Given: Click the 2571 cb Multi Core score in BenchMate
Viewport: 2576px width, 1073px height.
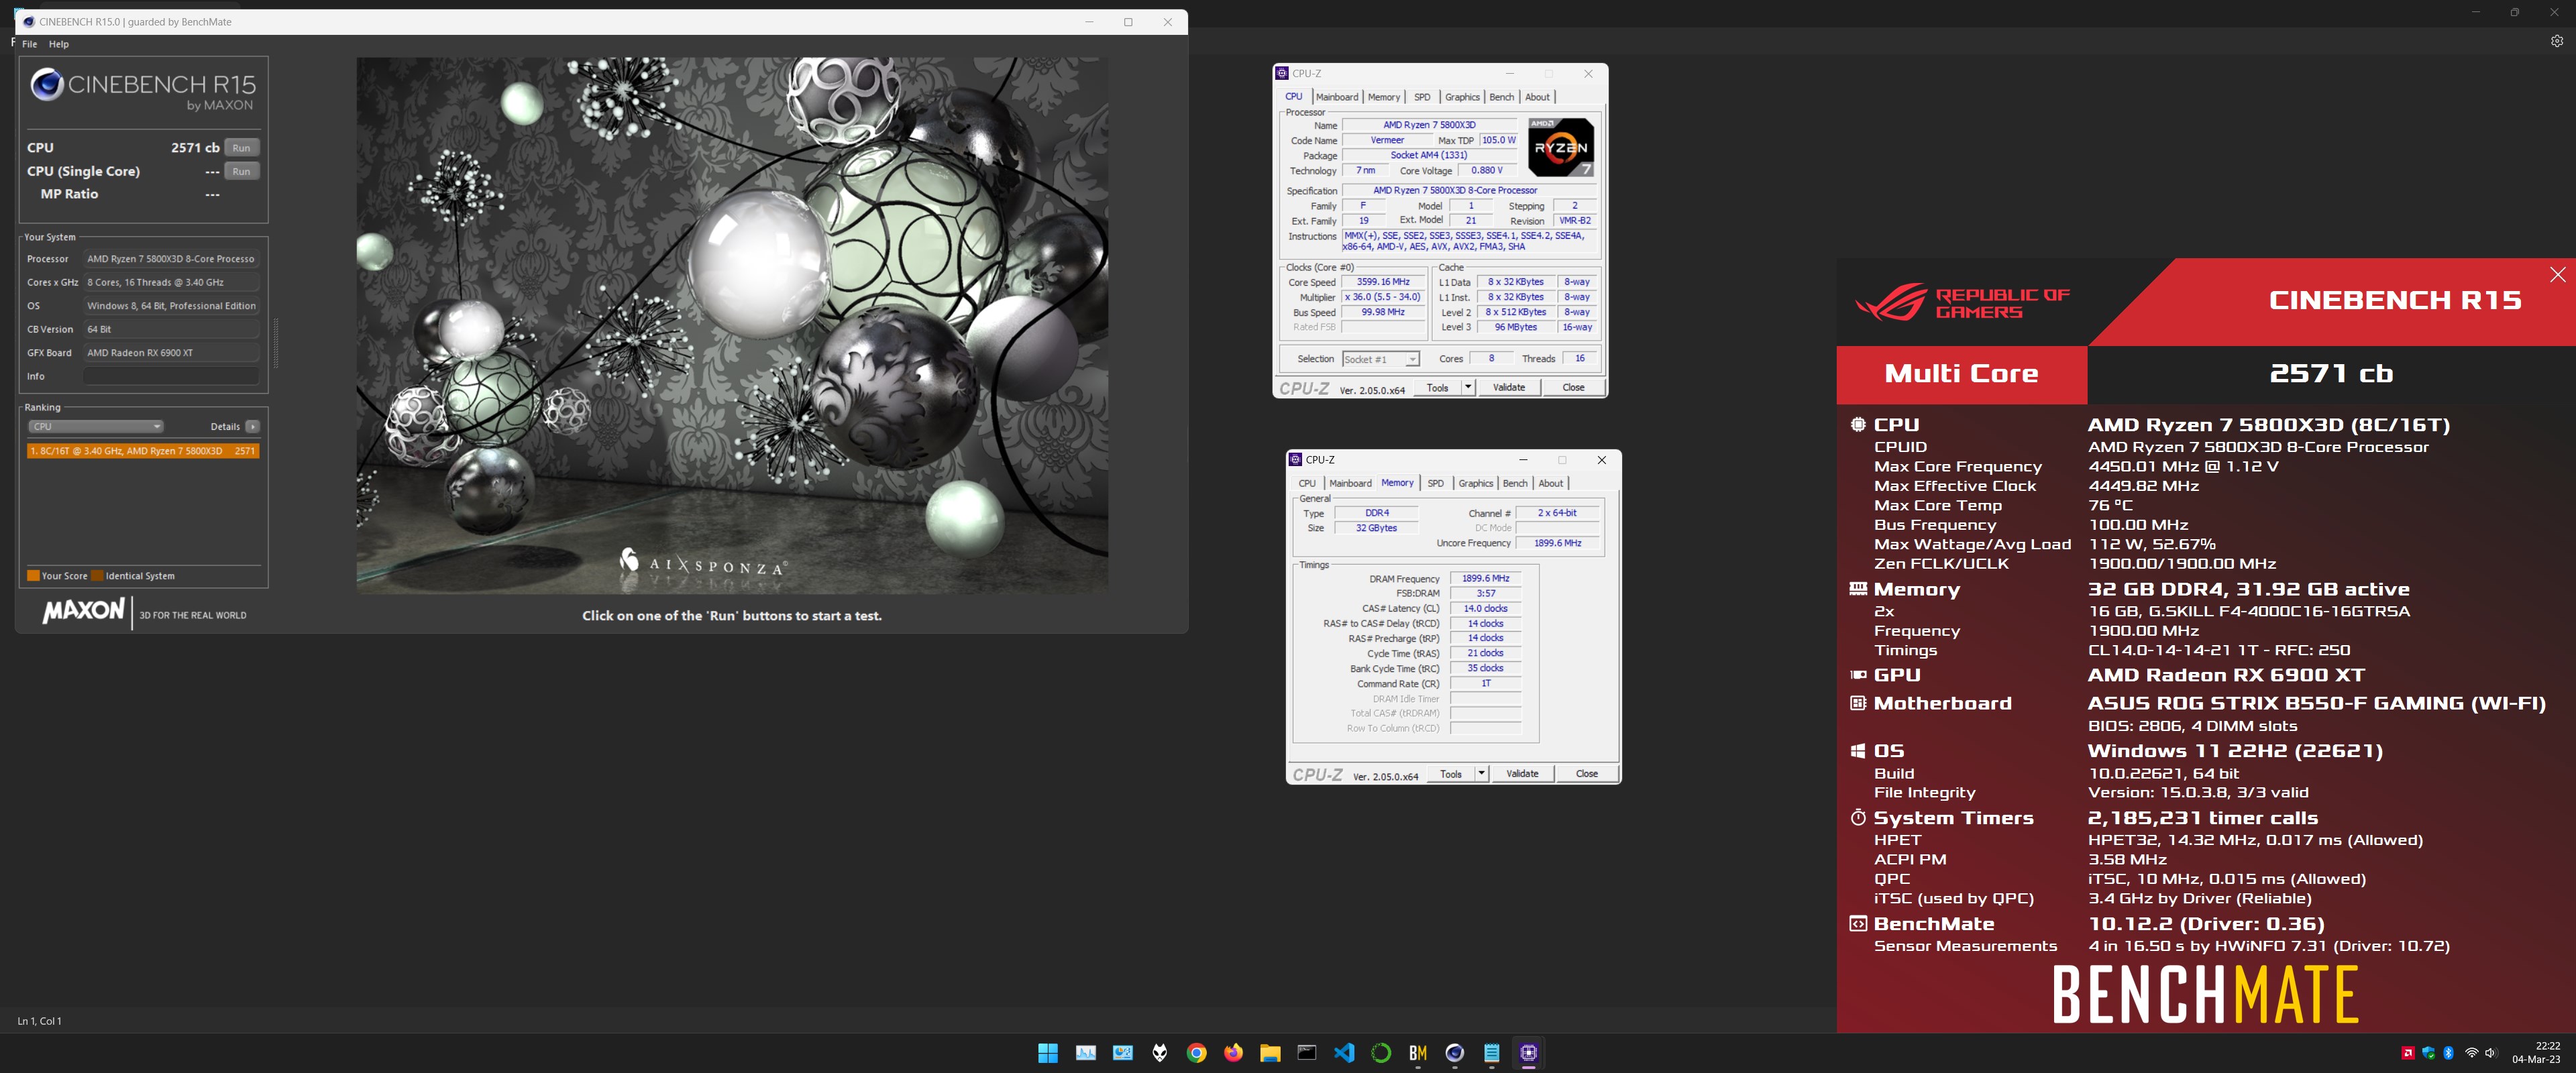Looking at the screenshot, I should click(x=2330, y=374).
